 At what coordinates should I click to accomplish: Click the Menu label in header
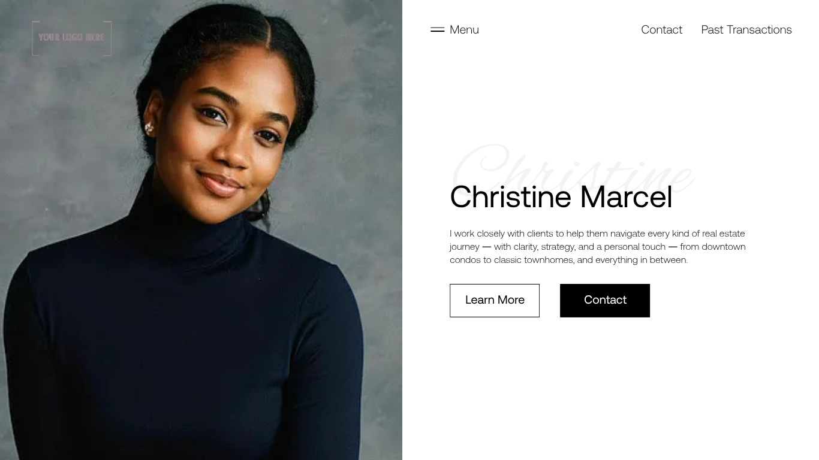tap(464, 29)
